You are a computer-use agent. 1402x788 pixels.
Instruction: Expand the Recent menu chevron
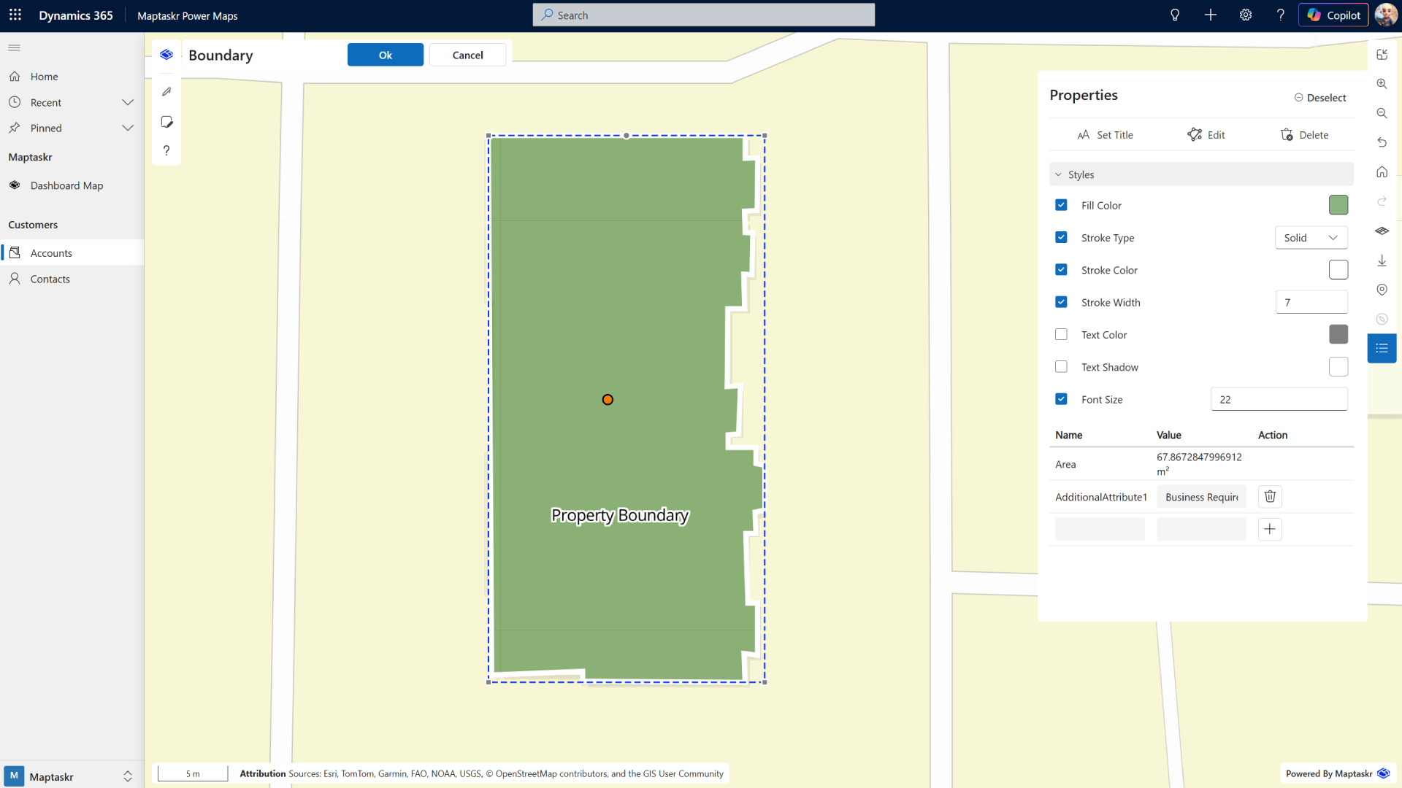(x=128, y=102)
